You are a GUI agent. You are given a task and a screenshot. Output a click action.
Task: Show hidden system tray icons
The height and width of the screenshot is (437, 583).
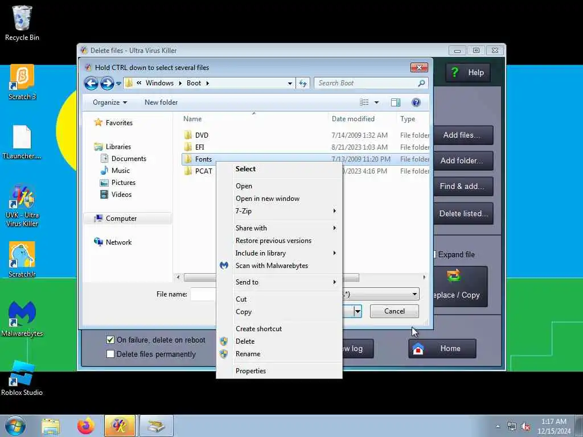pyautogui.click(x=498, y=427)
